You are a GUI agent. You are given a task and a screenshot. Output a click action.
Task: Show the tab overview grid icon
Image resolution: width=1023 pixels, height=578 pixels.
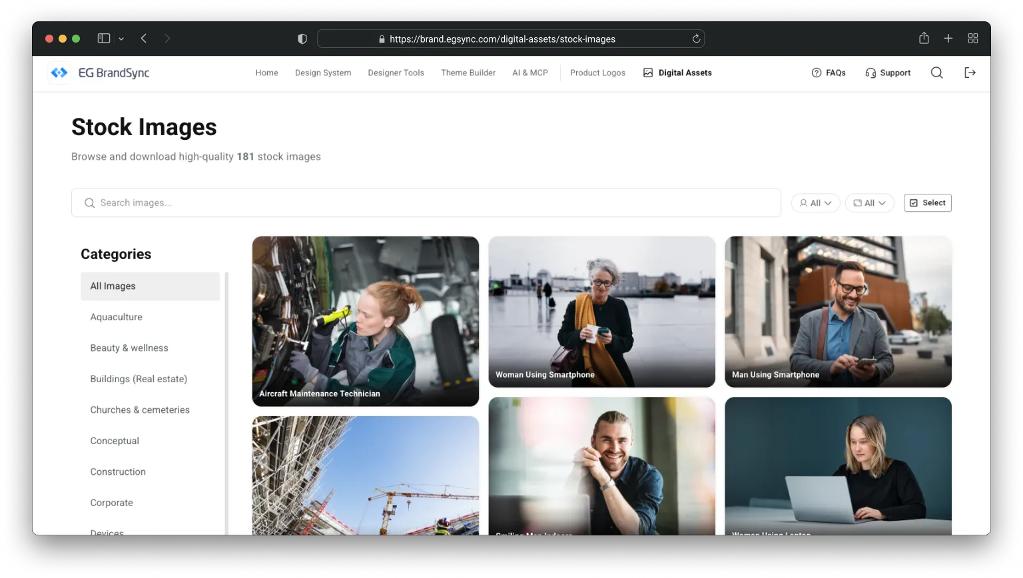pyautogui.click(x=973, y=39)
